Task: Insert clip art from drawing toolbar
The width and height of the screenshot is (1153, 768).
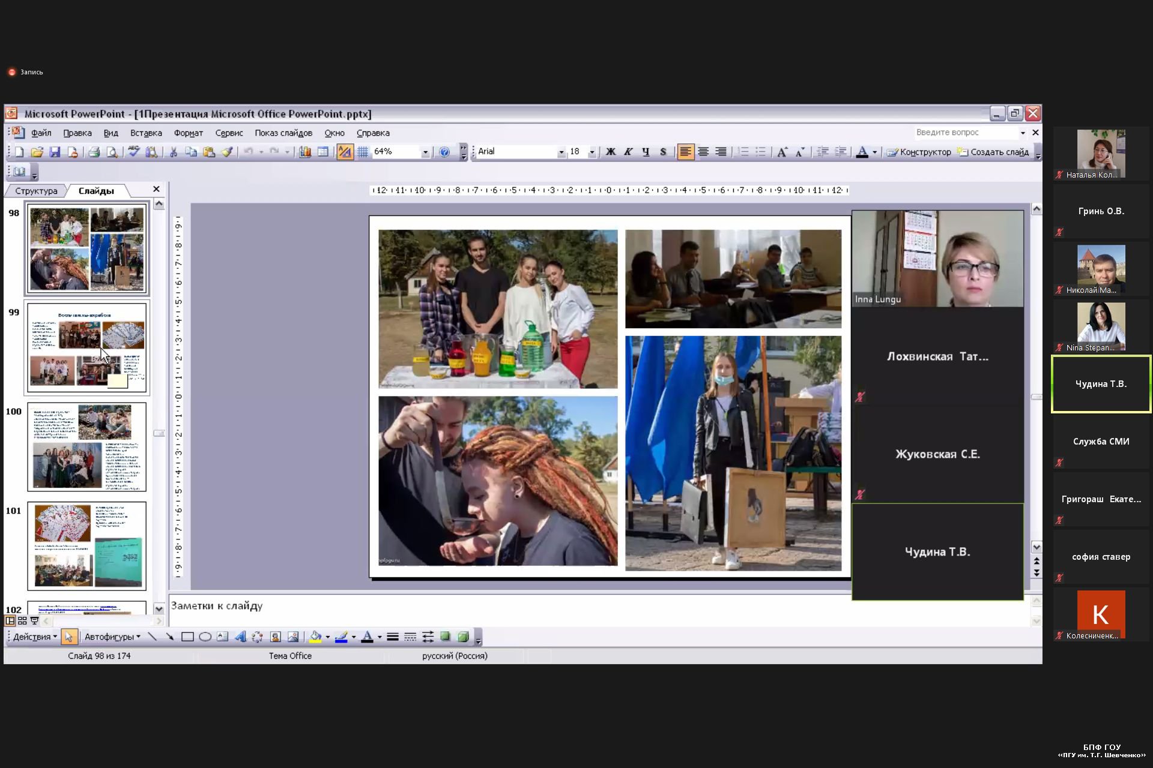Action: click(x=276, y=637)
